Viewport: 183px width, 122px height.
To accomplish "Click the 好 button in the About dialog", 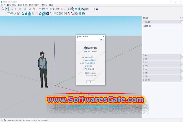I will tap(91, 82).
